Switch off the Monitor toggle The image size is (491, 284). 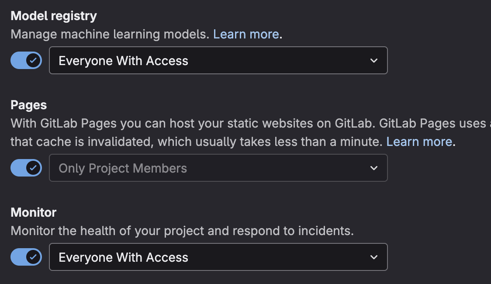click(x=26, y=257)
